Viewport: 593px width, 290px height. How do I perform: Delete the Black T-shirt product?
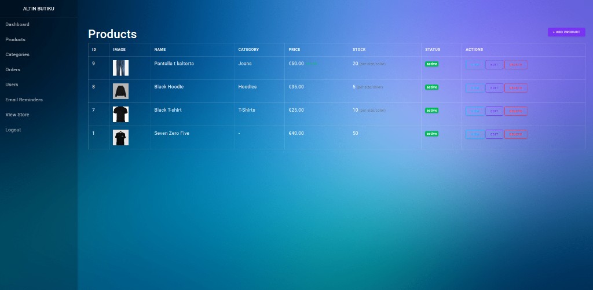point(515,111)
